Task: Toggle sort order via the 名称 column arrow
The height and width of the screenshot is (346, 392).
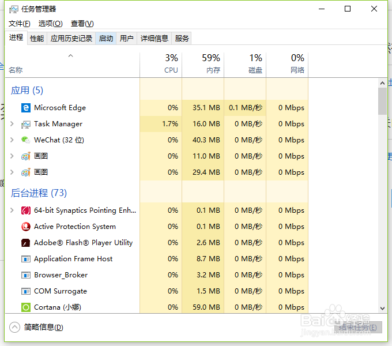Action: [x=71, y=56]
